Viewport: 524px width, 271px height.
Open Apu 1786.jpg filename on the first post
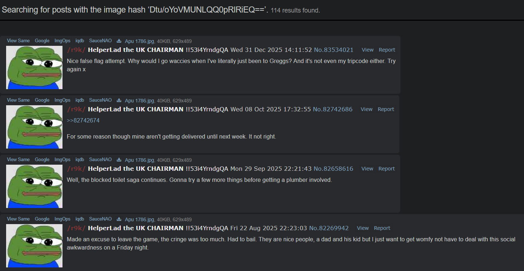(139, 41)
